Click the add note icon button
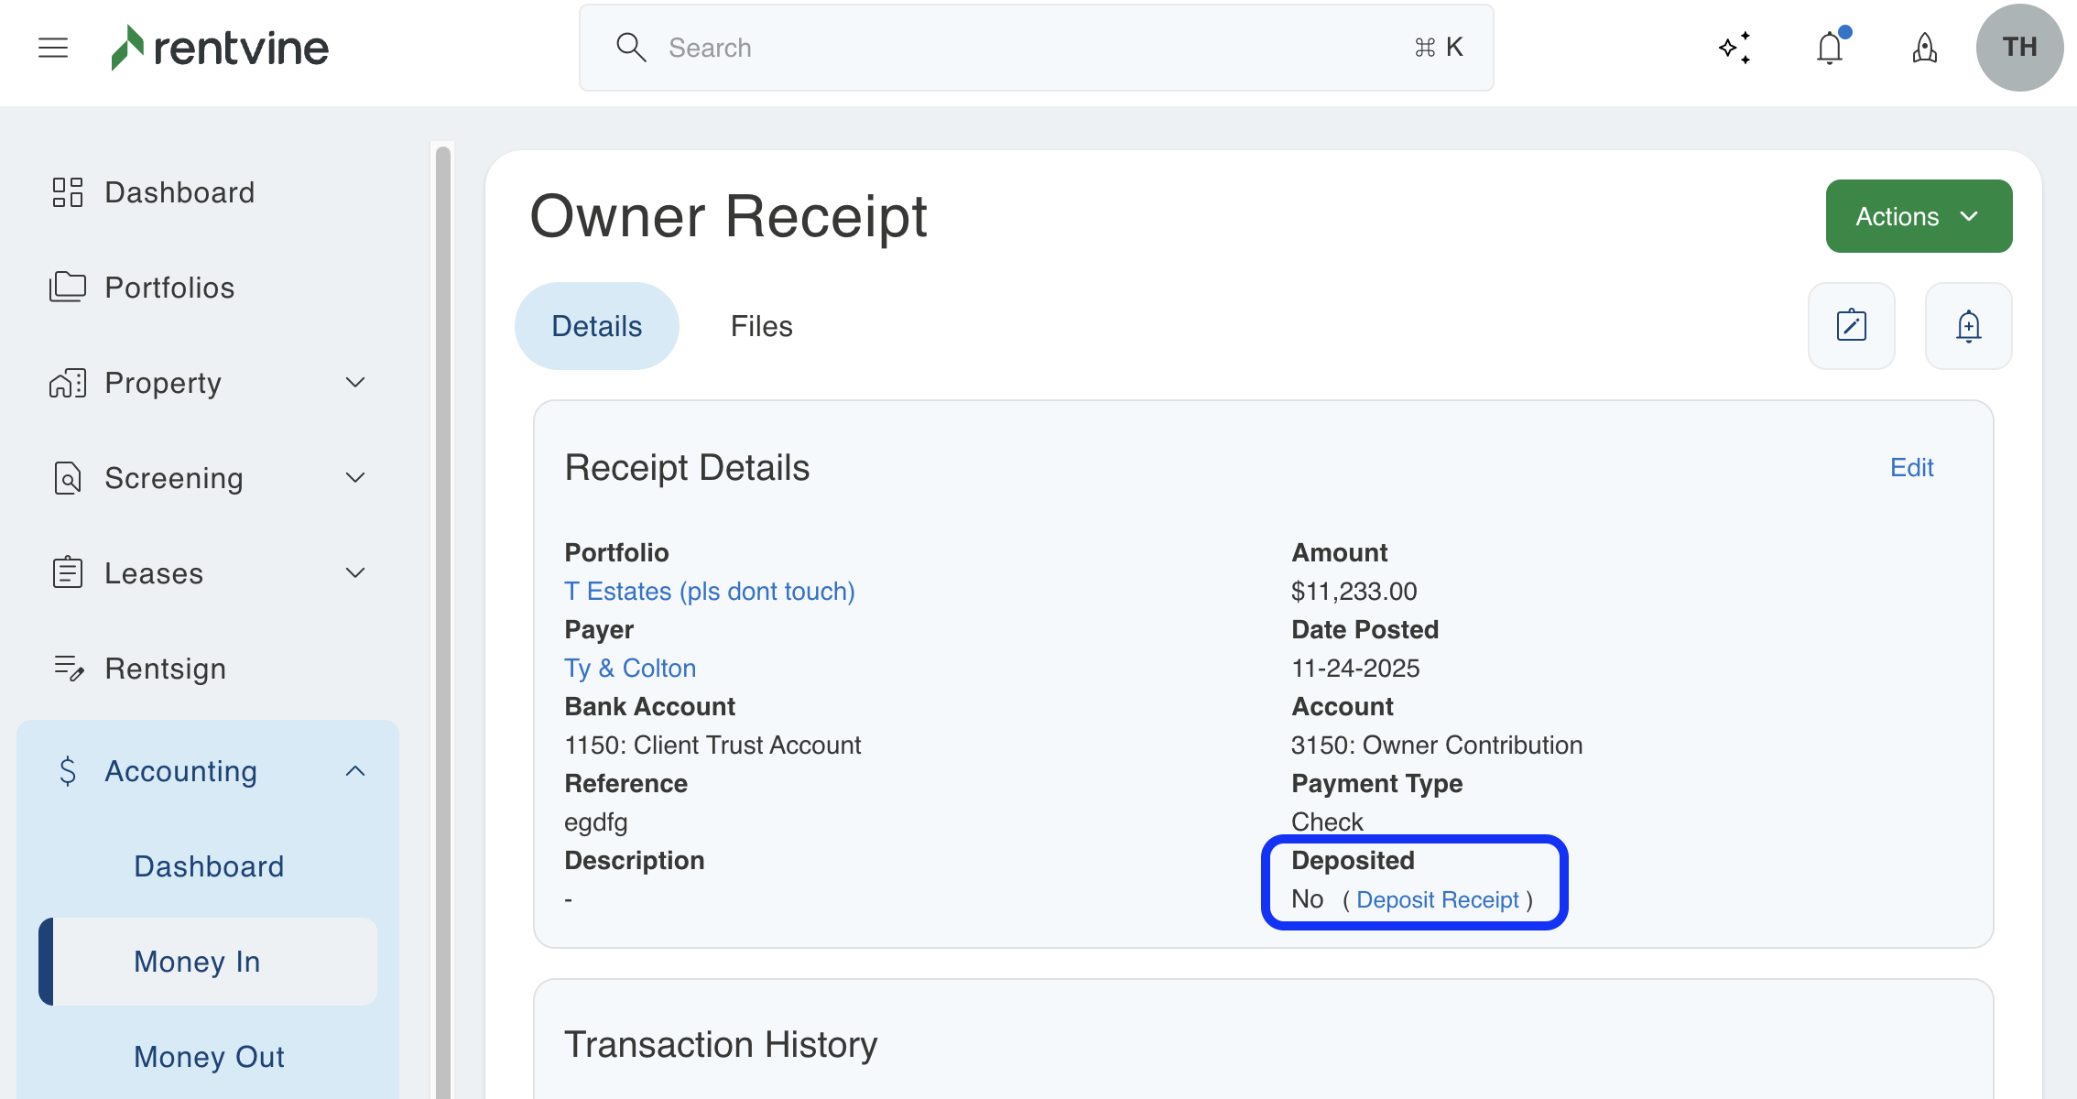The image size is (2077, 1099). (x=1852, y=326)
